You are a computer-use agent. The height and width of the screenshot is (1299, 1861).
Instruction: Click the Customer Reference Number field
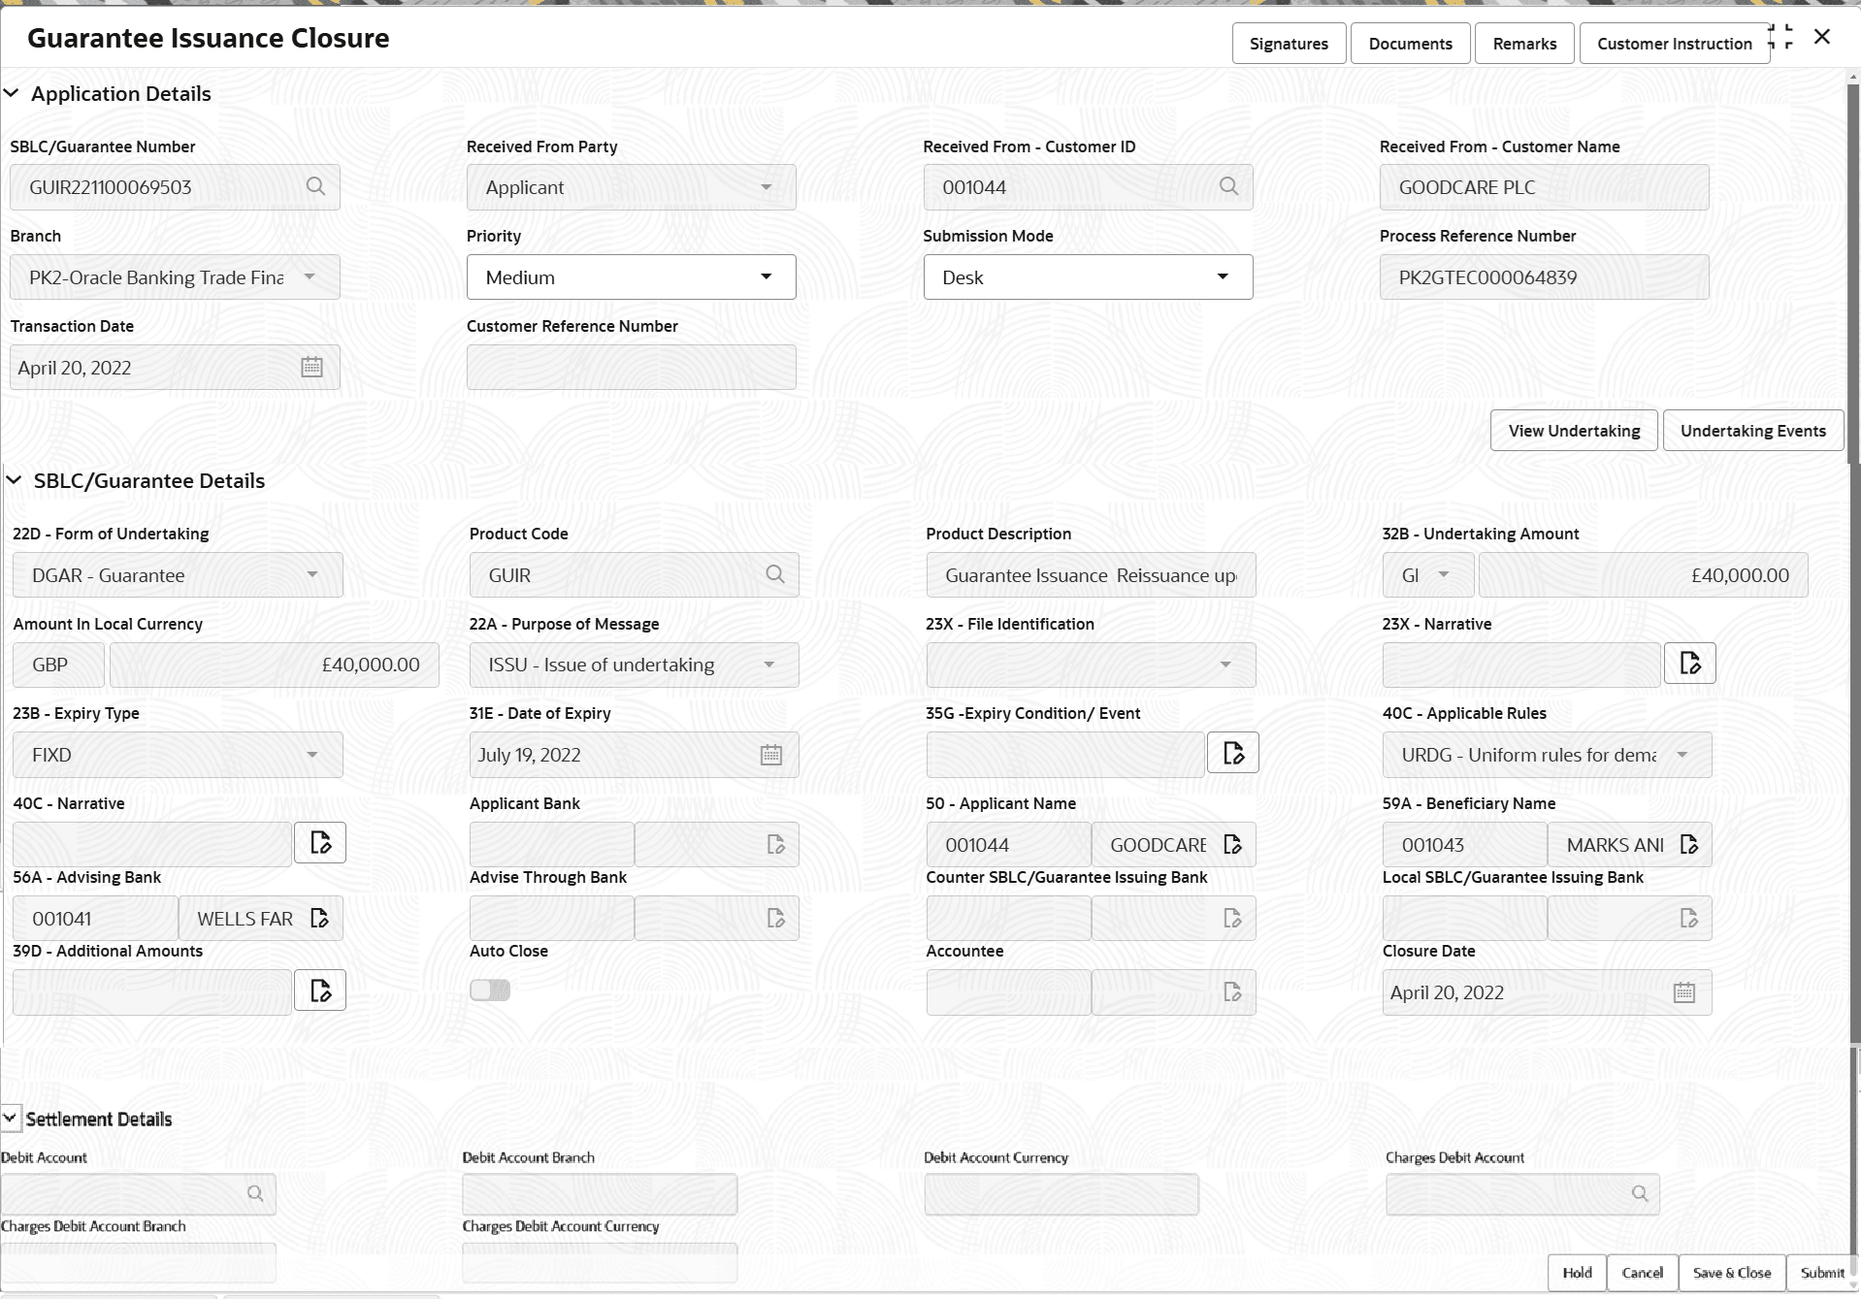coord(631,367)
